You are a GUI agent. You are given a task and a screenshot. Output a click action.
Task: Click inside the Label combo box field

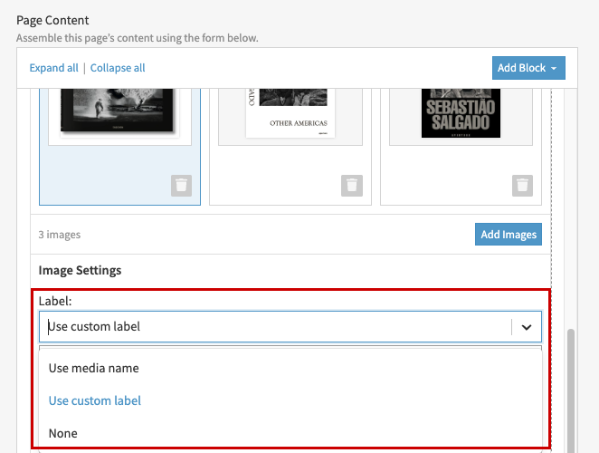[271, 327]
